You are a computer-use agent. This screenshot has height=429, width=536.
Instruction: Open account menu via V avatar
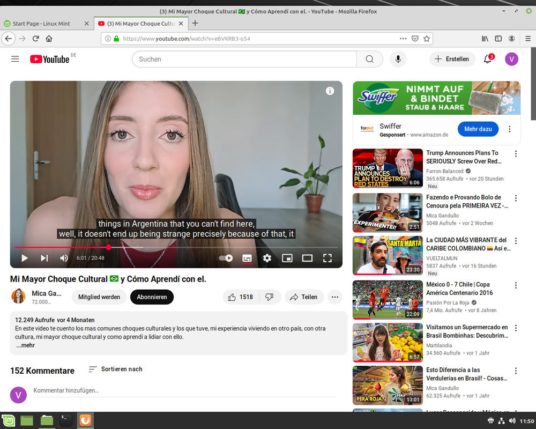(x=511, y=59)
